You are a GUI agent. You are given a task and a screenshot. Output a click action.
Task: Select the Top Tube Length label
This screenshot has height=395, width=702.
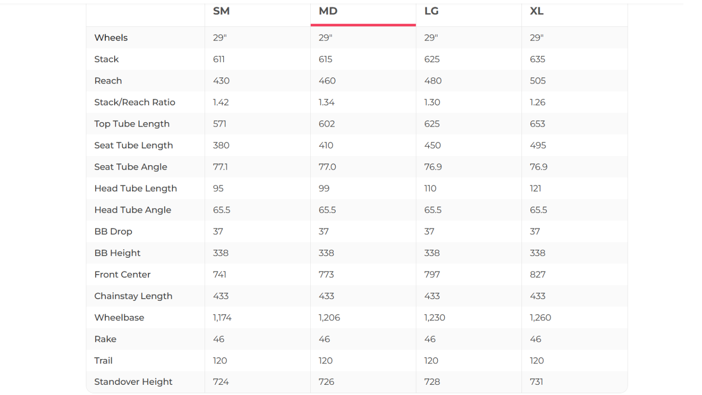[x=132, y=124]
